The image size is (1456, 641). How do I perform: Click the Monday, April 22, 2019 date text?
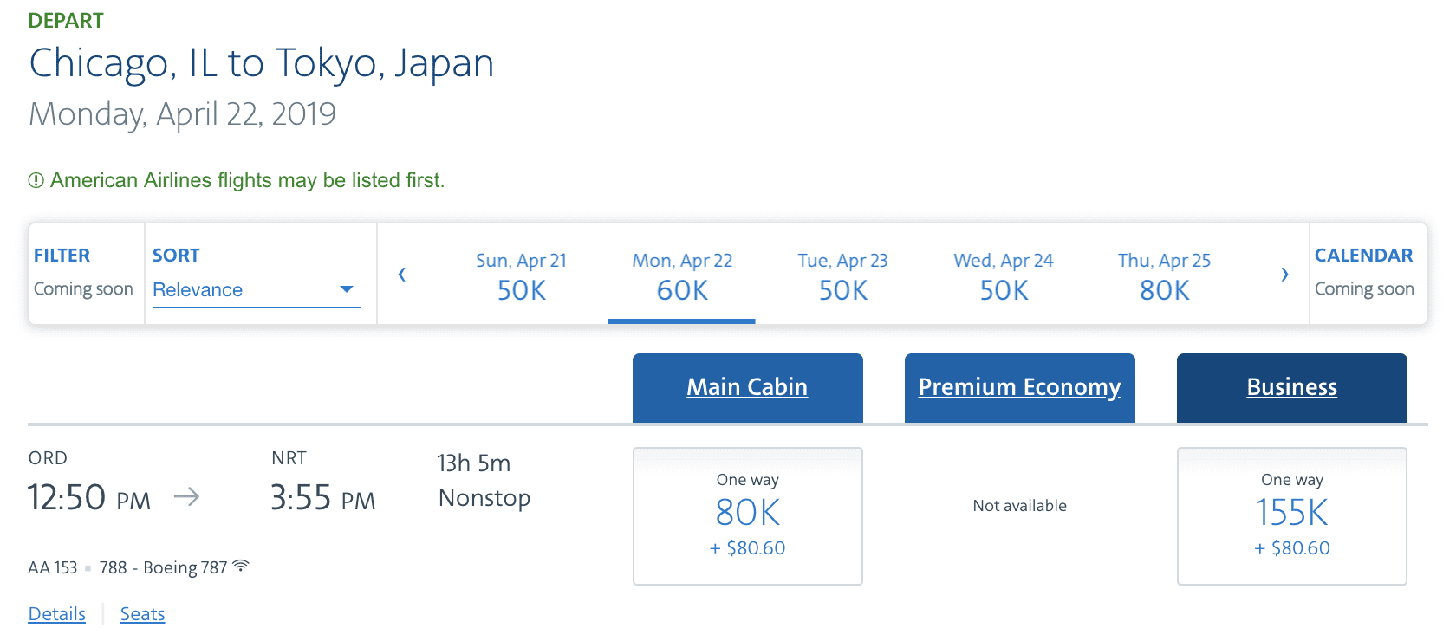(x=183, y=114)
